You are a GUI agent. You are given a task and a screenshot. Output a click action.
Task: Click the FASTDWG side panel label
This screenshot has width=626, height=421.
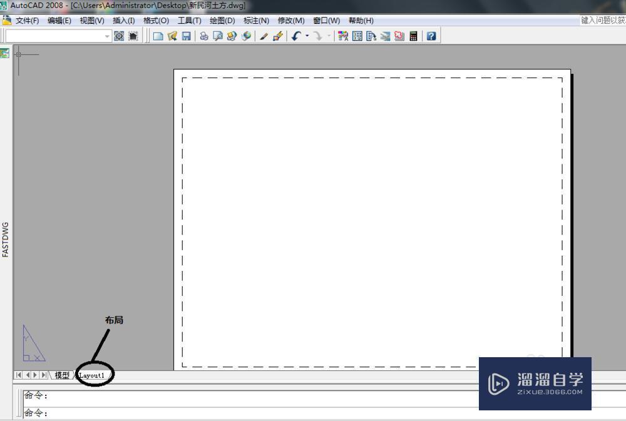tap(6, 240)
